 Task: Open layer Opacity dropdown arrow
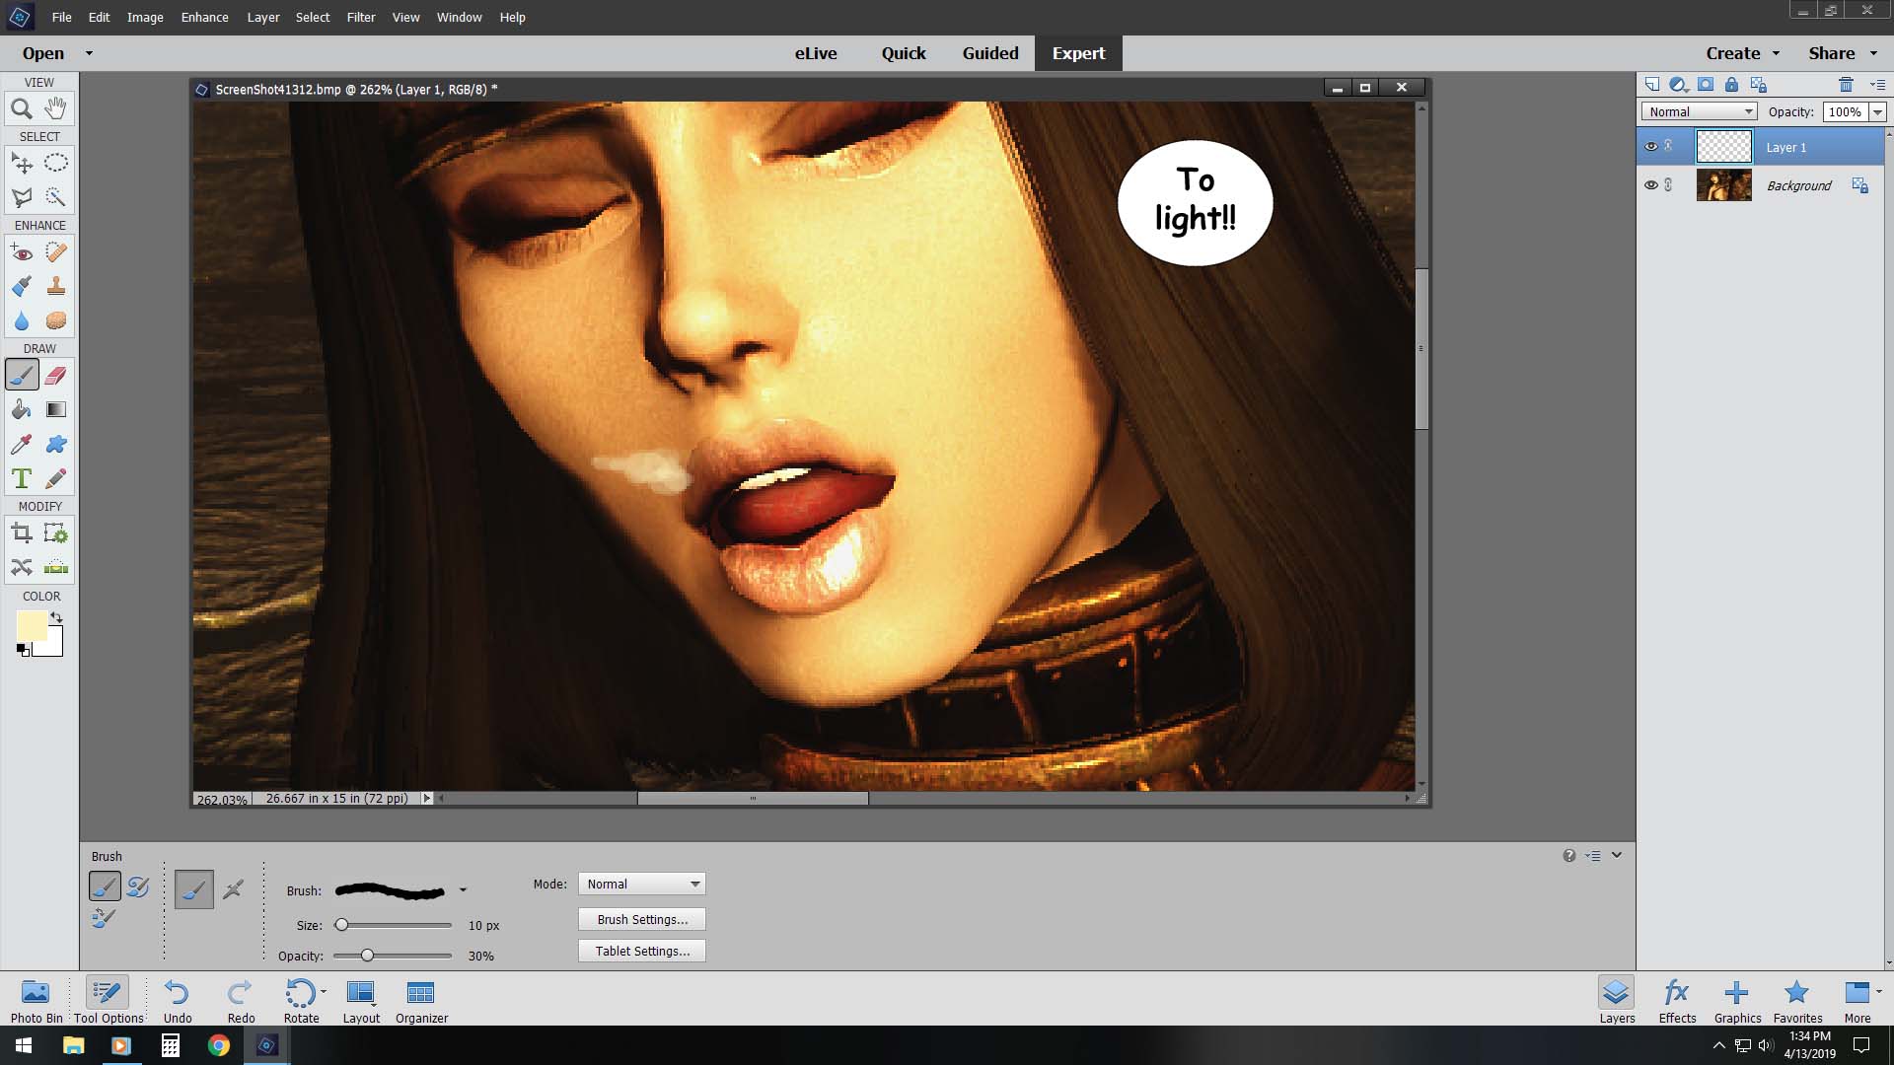pos(1877,112)
